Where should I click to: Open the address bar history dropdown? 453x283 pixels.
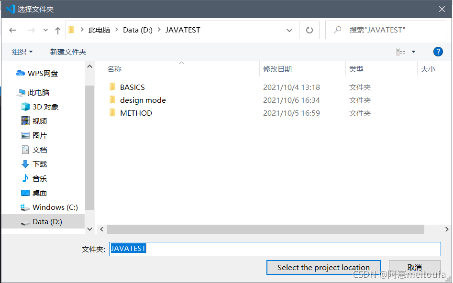tap(289, 30)
